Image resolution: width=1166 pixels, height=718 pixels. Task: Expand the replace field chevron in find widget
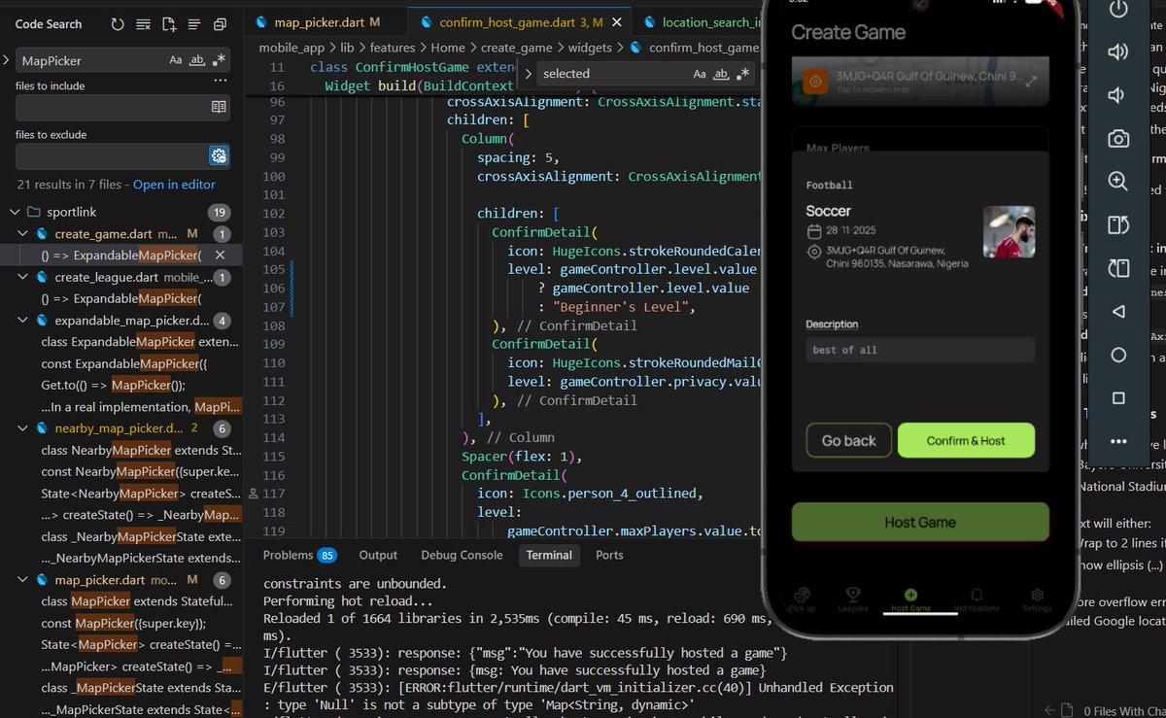[531, 73]
